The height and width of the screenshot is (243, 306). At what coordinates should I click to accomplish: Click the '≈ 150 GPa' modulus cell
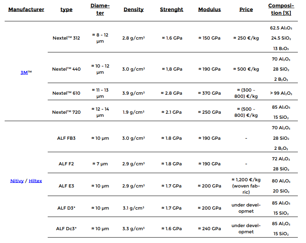coord(209,38)
